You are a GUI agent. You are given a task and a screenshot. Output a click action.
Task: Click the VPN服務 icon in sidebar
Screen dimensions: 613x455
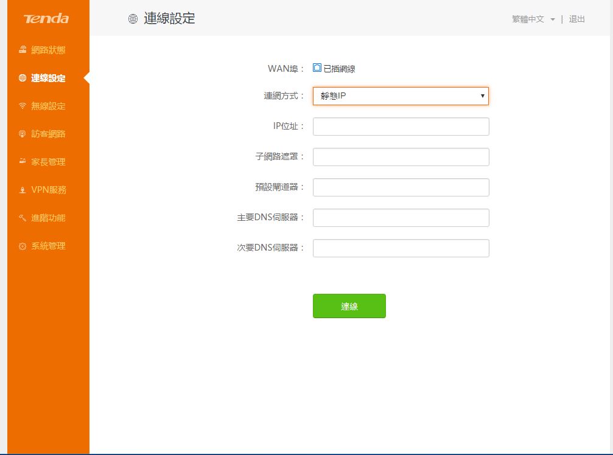(x=23, y=190)
